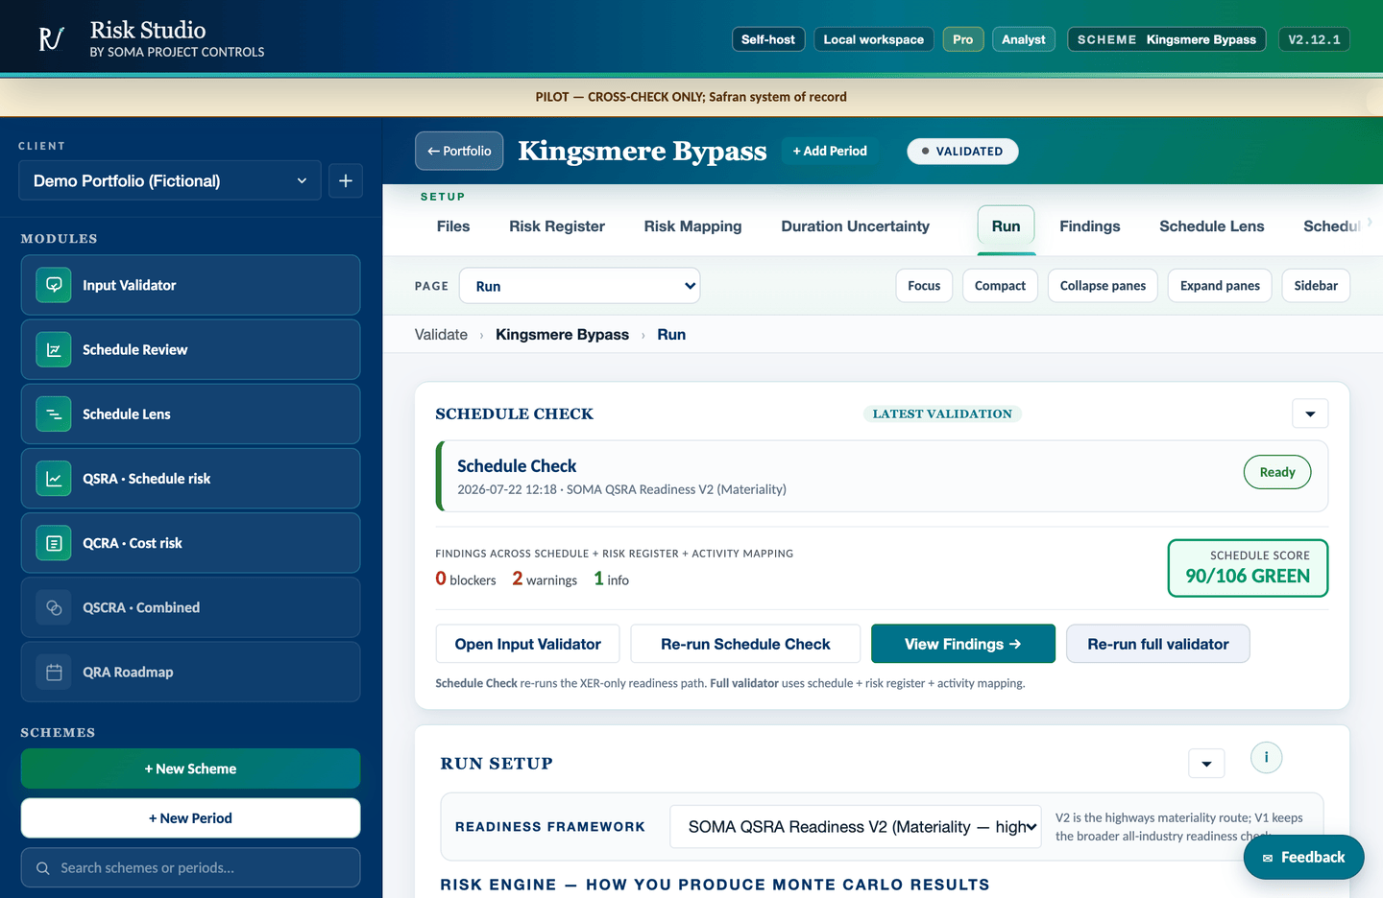The height and width of the screenshot is (898, 1383).
Task: Click Re-run full validator
Action: pos(1157,644)
